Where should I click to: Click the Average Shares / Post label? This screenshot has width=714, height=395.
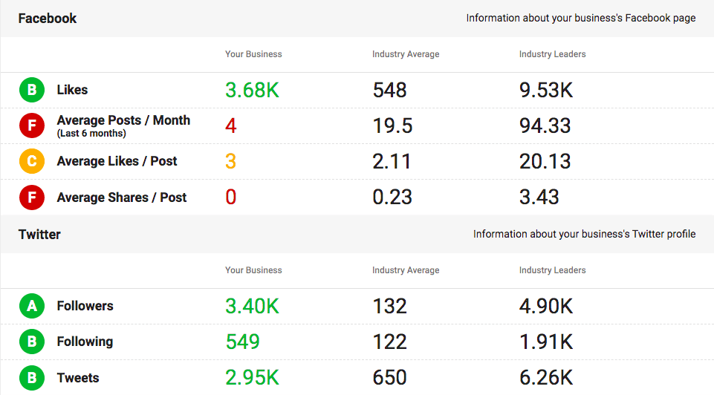pos(122,197)
